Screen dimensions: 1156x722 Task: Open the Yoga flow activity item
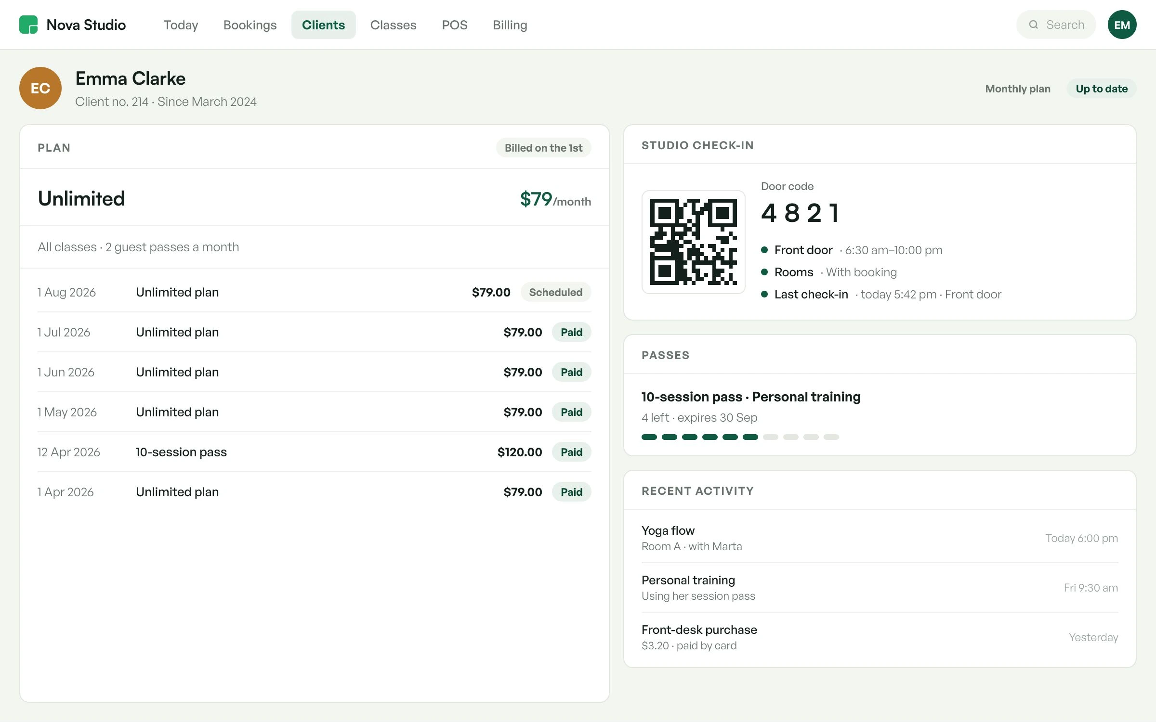click(880, 538)
